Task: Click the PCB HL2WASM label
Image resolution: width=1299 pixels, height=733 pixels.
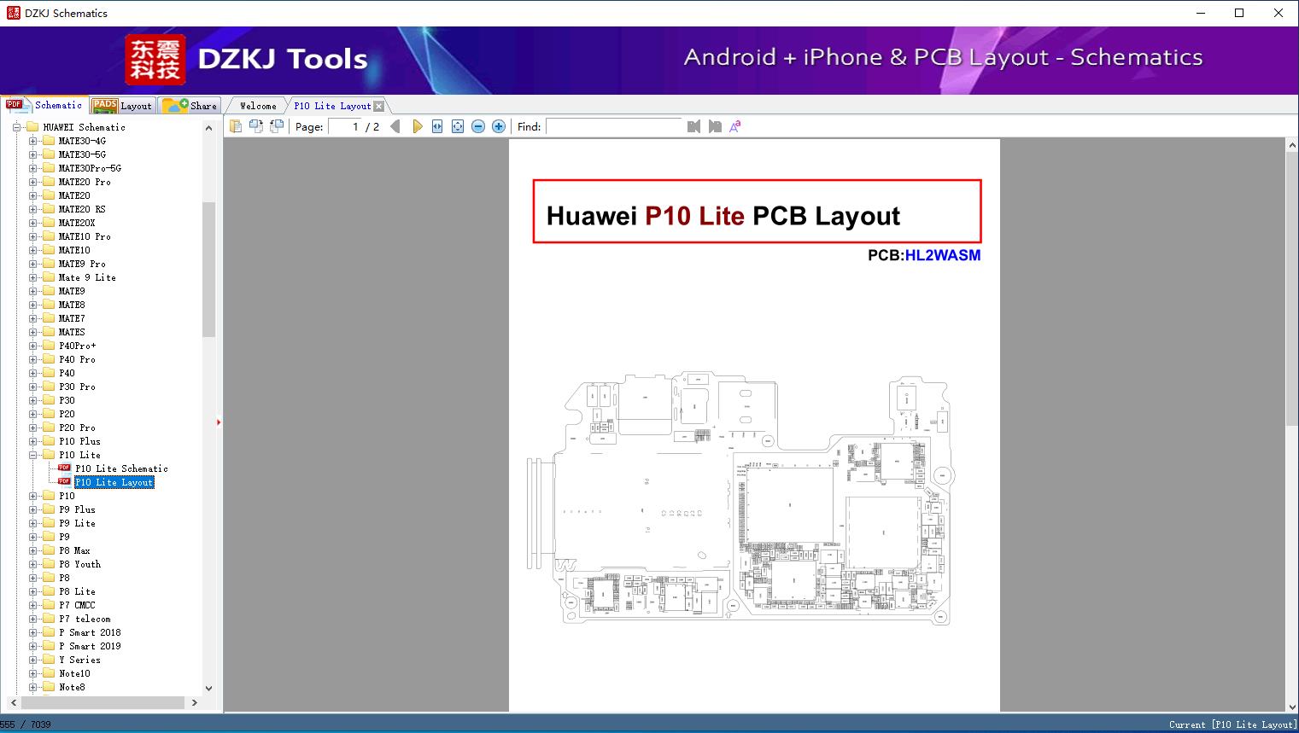Action: (924, 255)
